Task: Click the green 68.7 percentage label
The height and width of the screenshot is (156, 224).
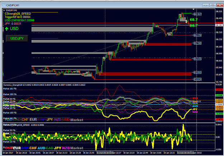Action: (x=194, y=20)
